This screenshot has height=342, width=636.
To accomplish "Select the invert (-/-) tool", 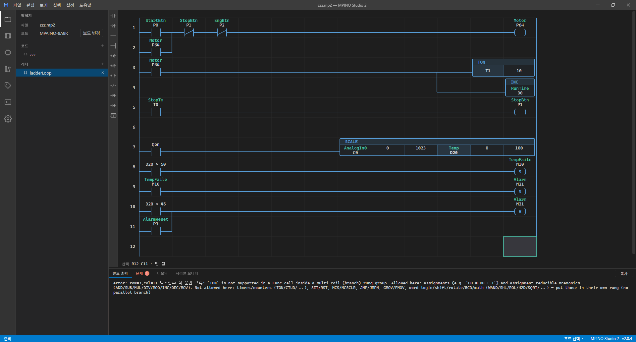I will tap(113, 85).
